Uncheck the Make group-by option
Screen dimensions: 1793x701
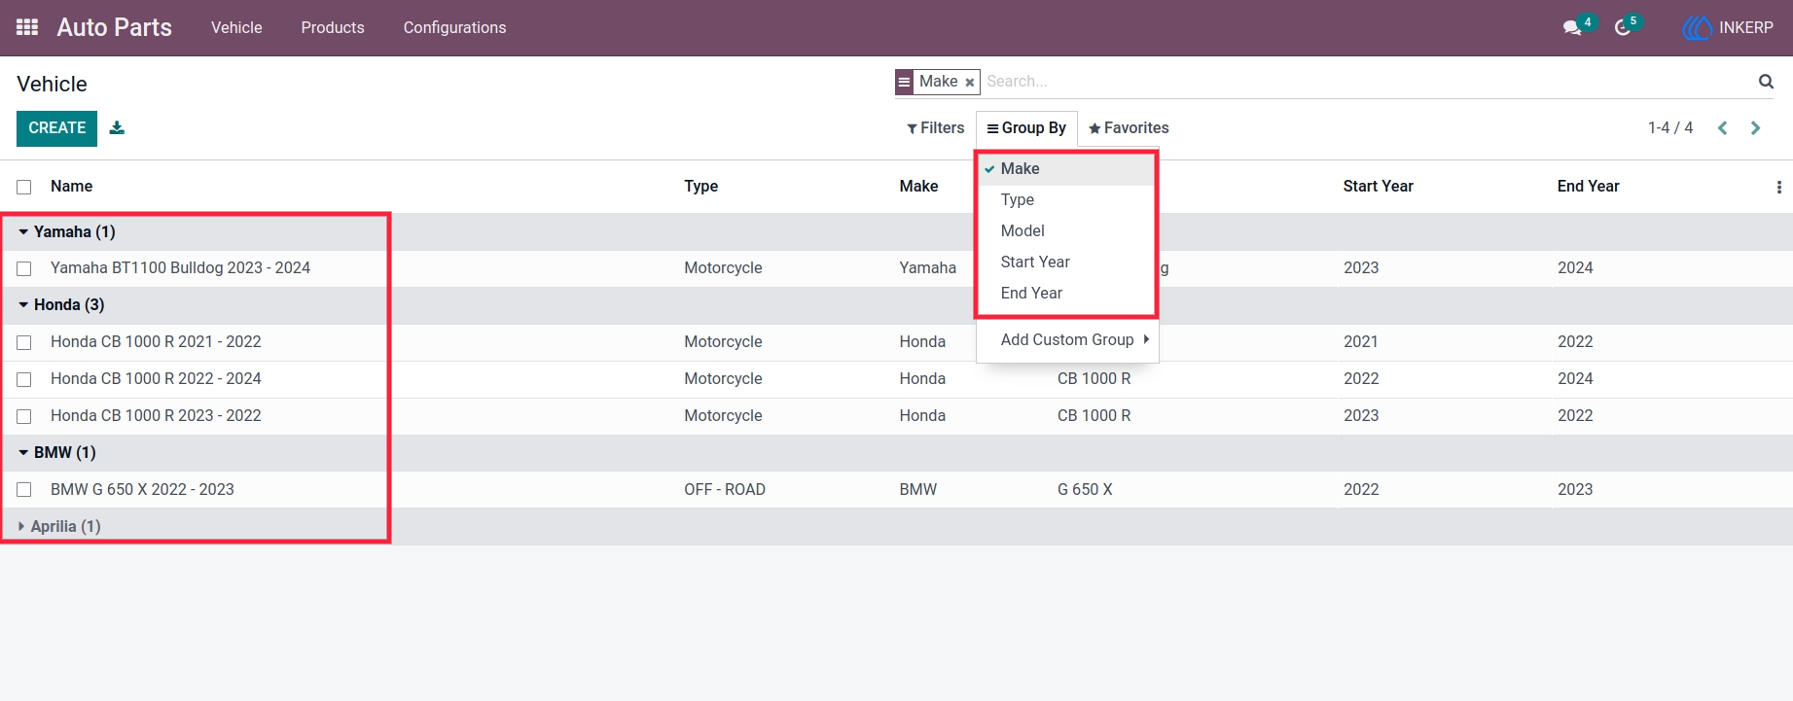pos(1067,168)
